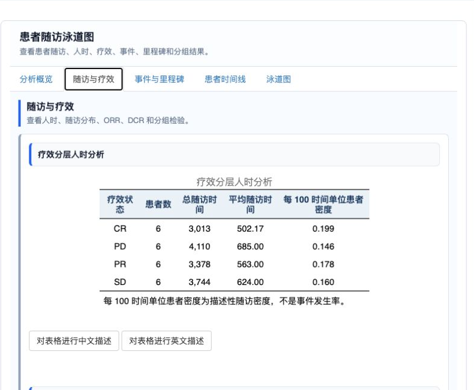The image size is (474, 390).
Task: Click density value 0.178
Action: click(x=323, y=264)
